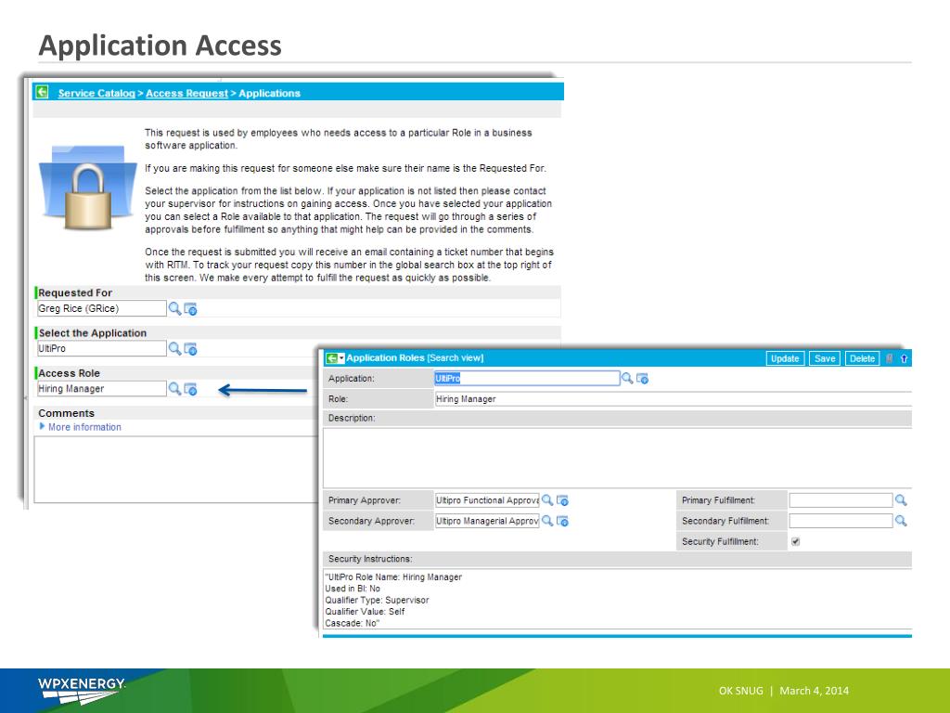Screen dimensions: 950x713
Task: Click inside the Security Instructions text area
Action: point(617,600)
